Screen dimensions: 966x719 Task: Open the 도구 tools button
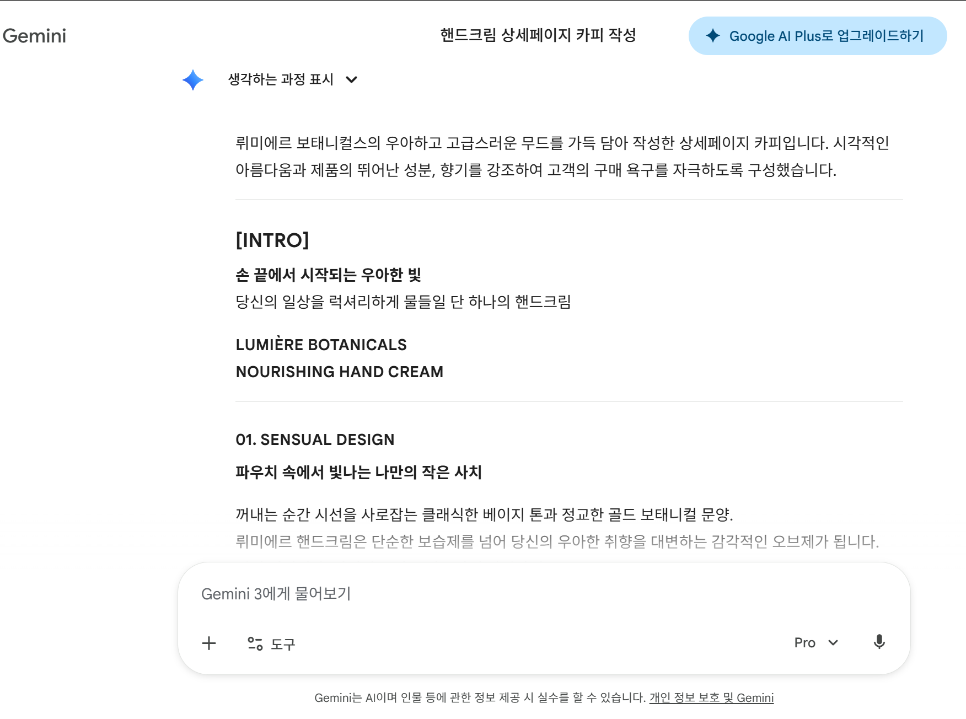coord(271,643)
